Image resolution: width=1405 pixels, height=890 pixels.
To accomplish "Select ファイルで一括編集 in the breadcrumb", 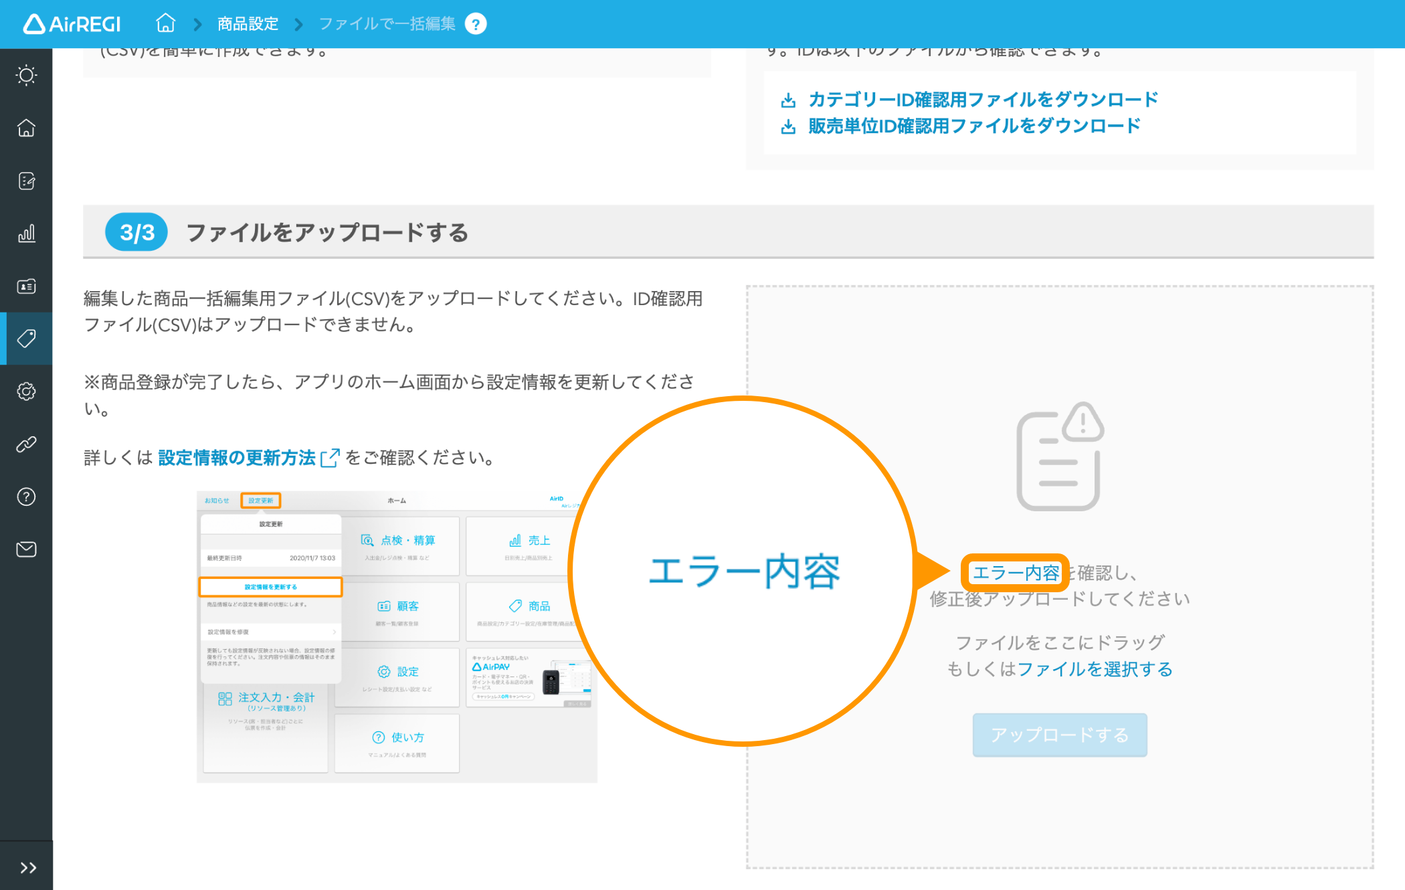I will click(x=387, y=24).
